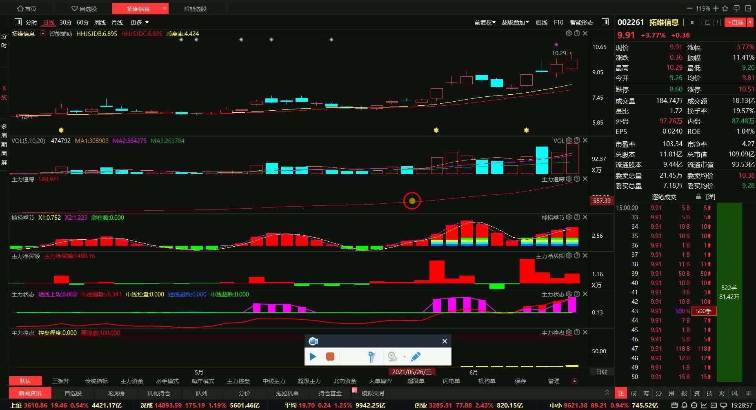Select the 画线 drawing tool
This screenshot has width=756, height=410.
coord(542,22)
